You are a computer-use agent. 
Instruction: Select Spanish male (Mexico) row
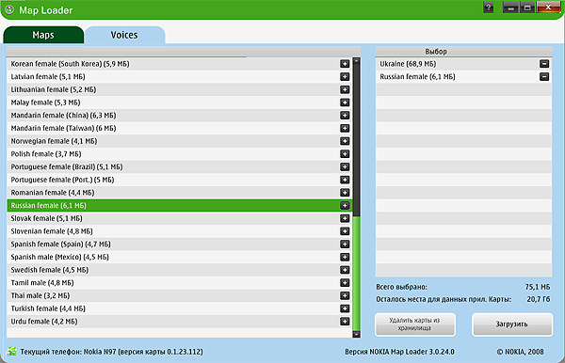[x=179, y=257]
